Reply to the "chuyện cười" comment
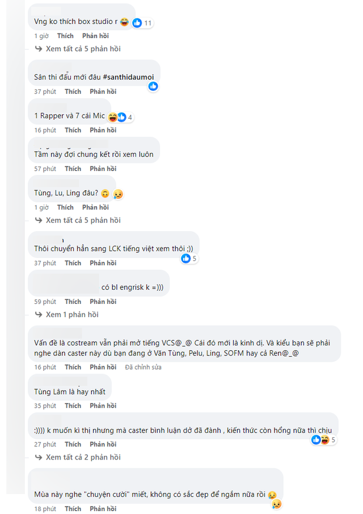The image size is (363, 514). [x=103, y=509]
